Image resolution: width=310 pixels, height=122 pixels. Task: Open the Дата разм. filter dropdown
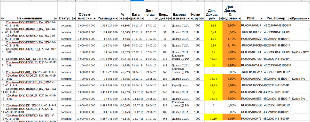(x=142, y=19)
